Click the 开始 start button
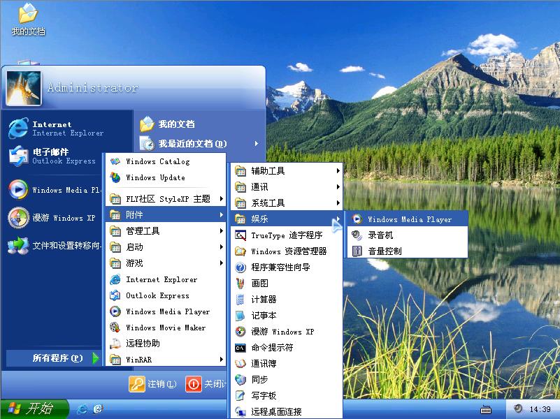 (x=34, y=409)
